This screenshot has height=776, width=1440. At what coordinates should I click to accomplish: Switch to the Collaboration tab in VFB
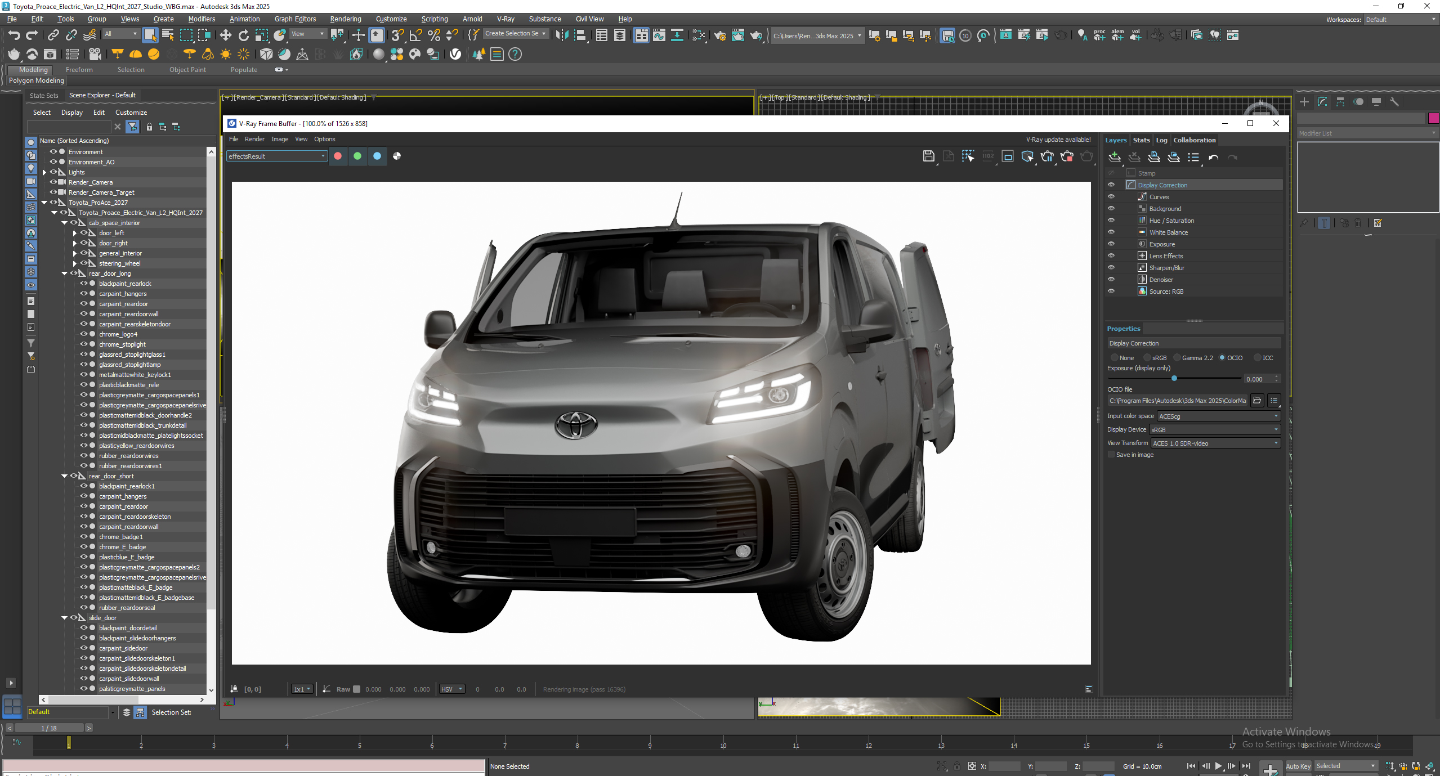(1194, 140)
